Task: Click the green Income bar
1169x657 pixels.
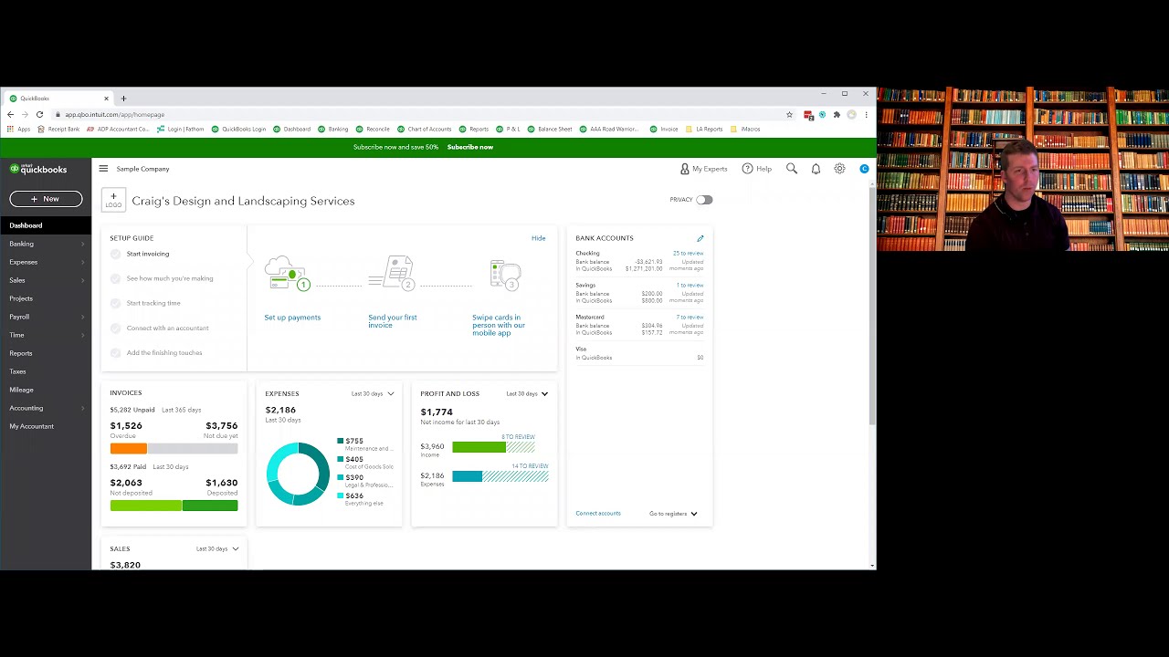Action: click(479, 447)
